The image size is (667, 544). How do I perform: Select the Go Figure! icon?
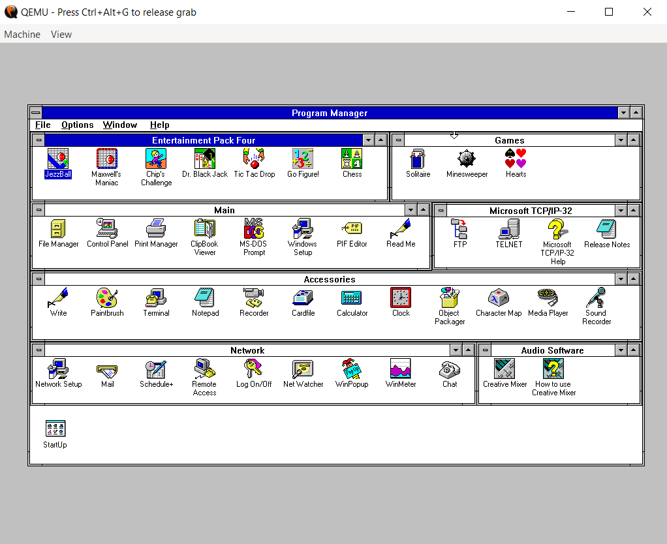pos(303,159)
